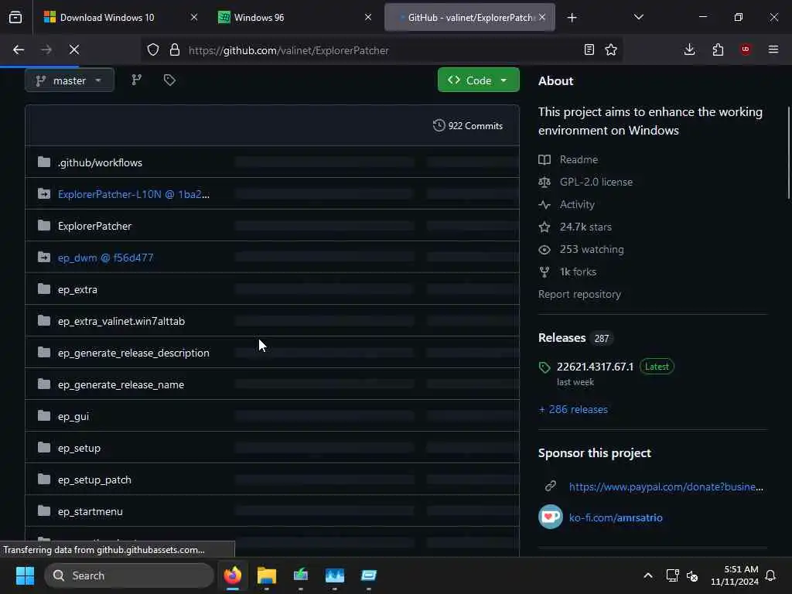Open the ep_gui folder

pyautogui.click(x=73, y=417)
